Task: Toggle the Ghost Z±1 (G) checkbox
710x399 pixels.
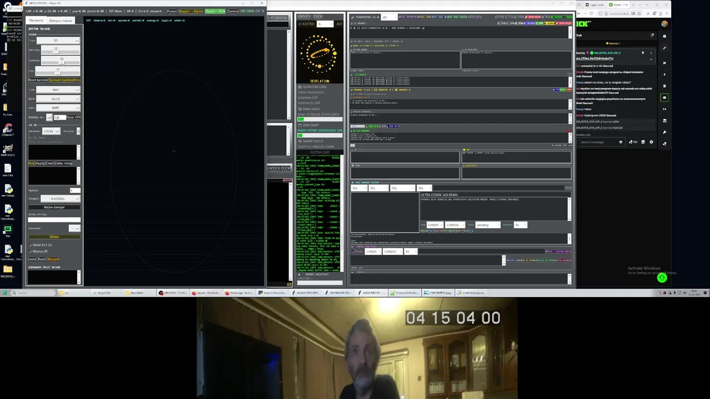Action: click(30, 245)
